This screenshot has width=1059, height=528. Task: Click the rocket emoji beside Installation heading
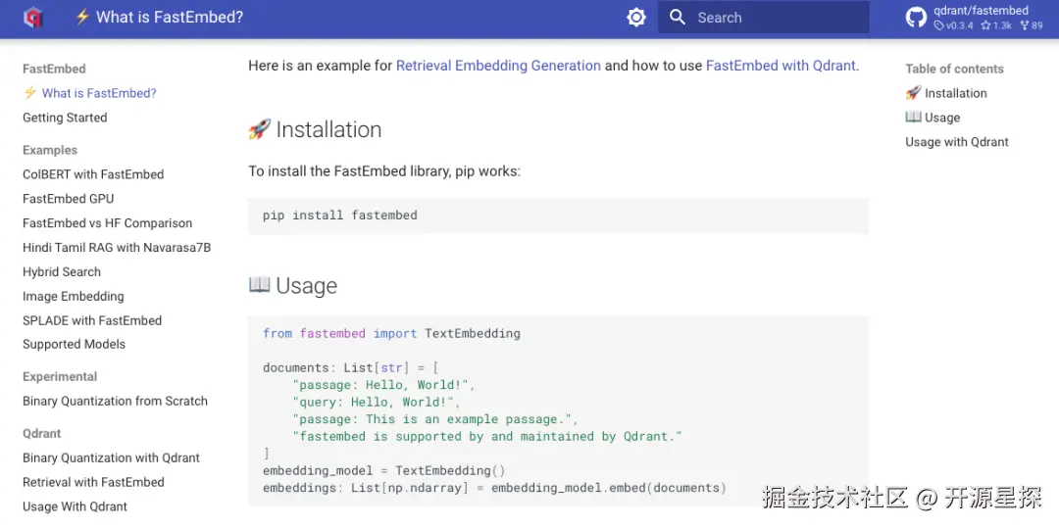point(259,128)
